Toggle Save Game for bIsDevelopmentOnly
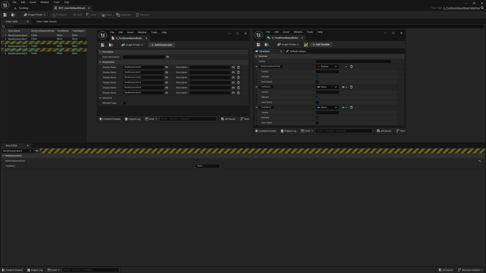This screenshot has width=486, height=273. coord(317,82)
